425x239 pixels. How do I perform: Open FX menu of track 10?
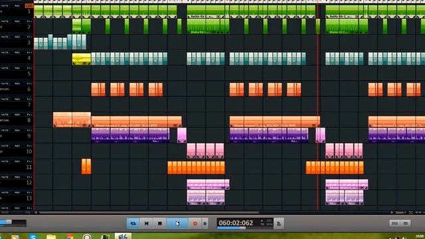29,146
